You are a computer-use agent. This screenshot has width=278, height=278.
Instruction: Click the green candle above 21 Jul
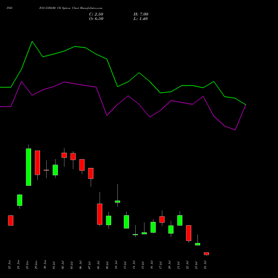pyautogui.click(x=180, y=220)
